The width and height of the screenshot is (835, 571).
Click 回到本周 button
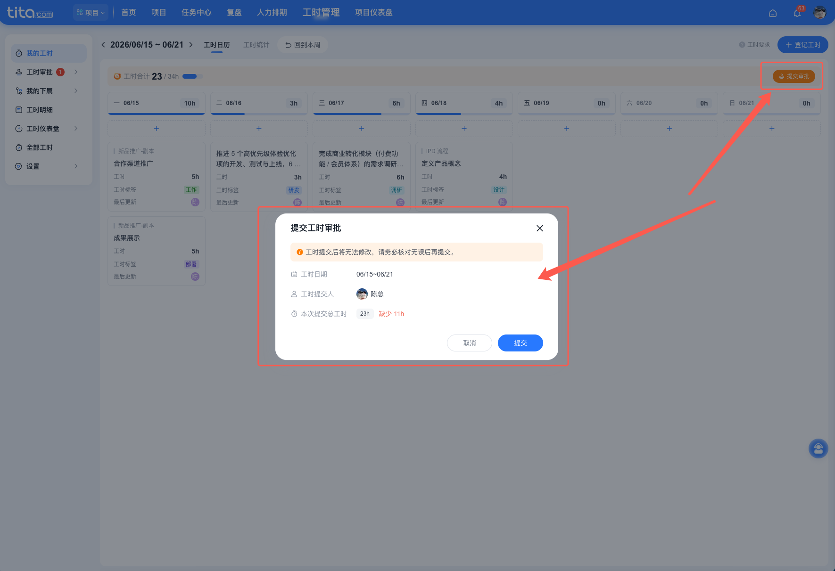pos(303,45)
